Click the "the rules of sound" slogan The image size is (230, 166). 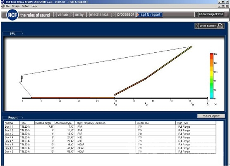(x=35, y=15)
